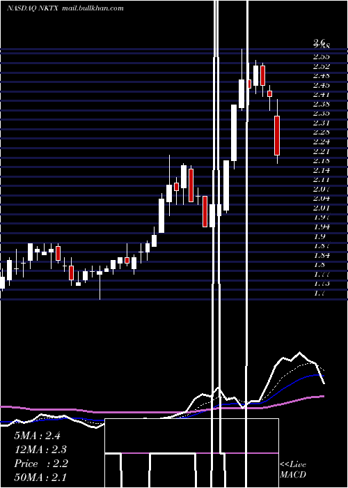The width and height of the screenshot is (348, 488).
Task: Click the 2.28 price axis label
Action: (x=322, y=132)
